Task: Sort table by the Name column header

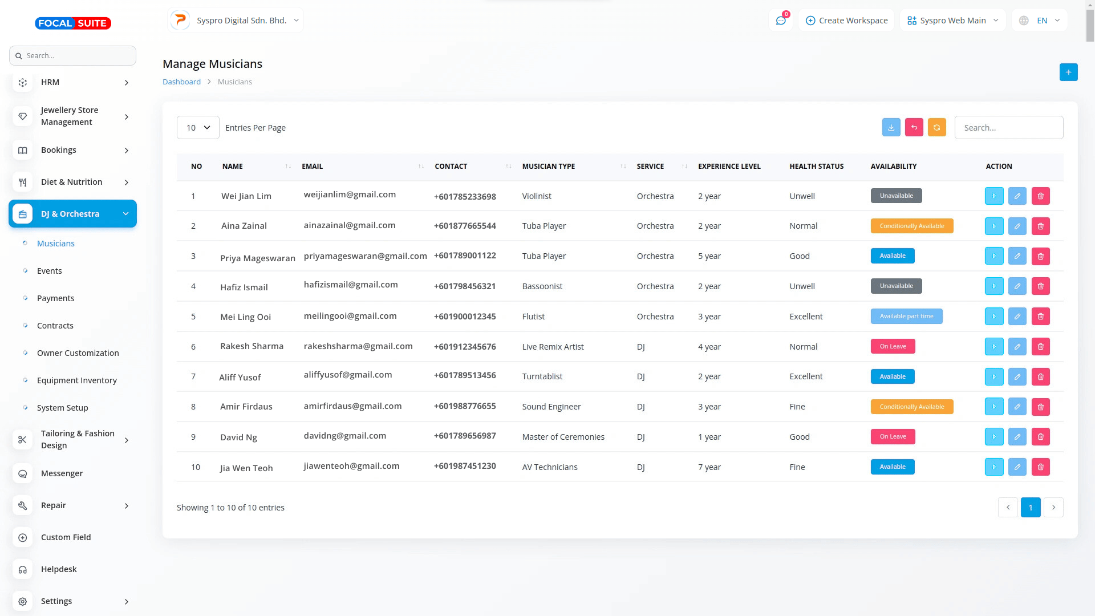Action: pyautogui.click(x=233, y=167)
